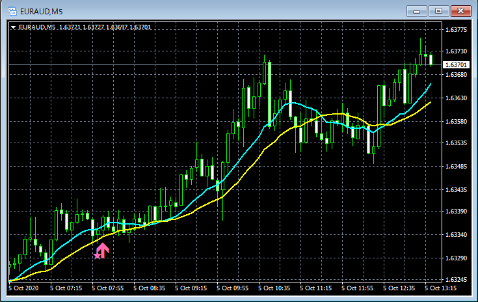Click price level 1.63340 on scale
The height and width of the screenshot is (302, 478).
tap(456, 234)
